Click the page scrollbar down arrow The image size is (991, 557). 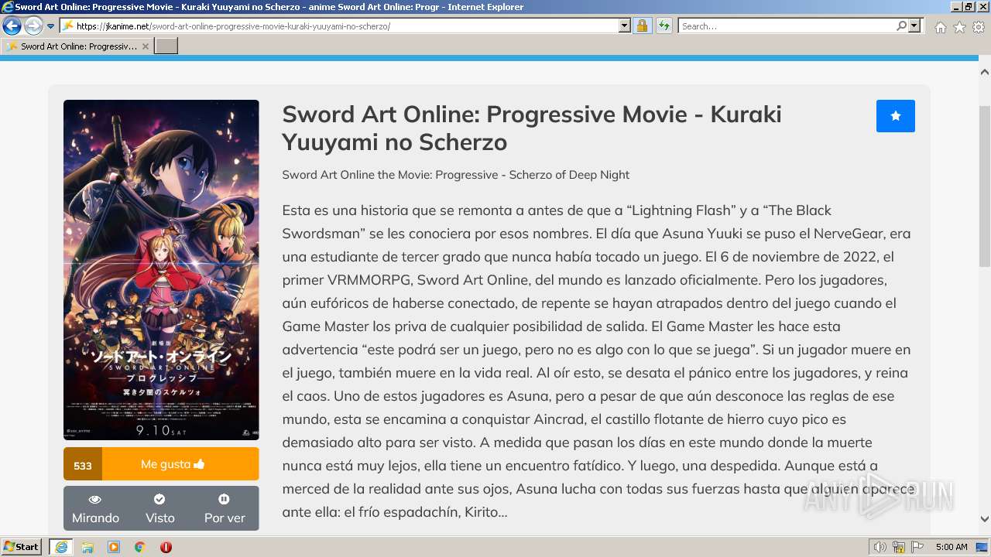tap(985, 519)
